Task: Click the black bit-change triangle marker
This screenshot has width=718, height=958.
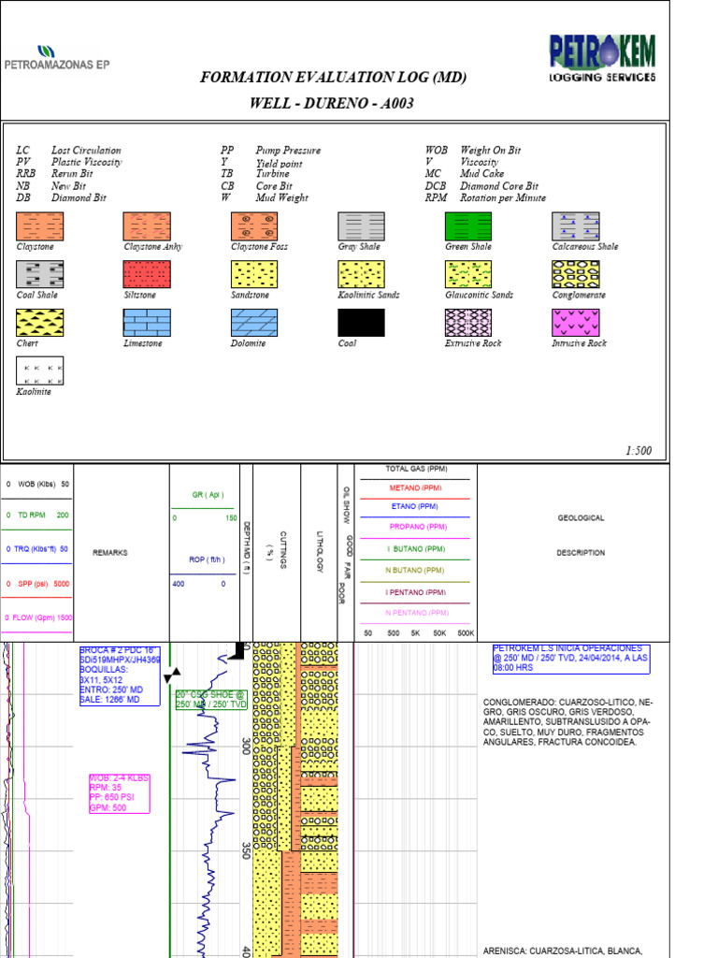Action: click(x=172, y=675)
